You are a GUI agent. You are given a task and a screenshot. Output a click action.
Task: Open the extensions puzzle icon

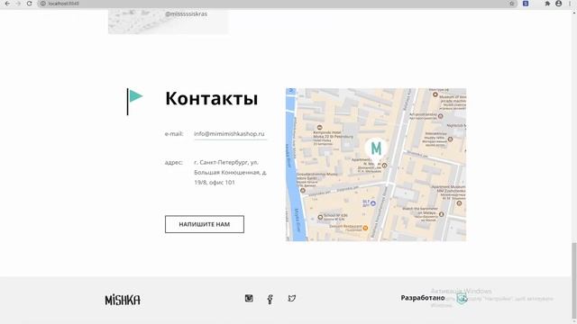coord(547,4)
